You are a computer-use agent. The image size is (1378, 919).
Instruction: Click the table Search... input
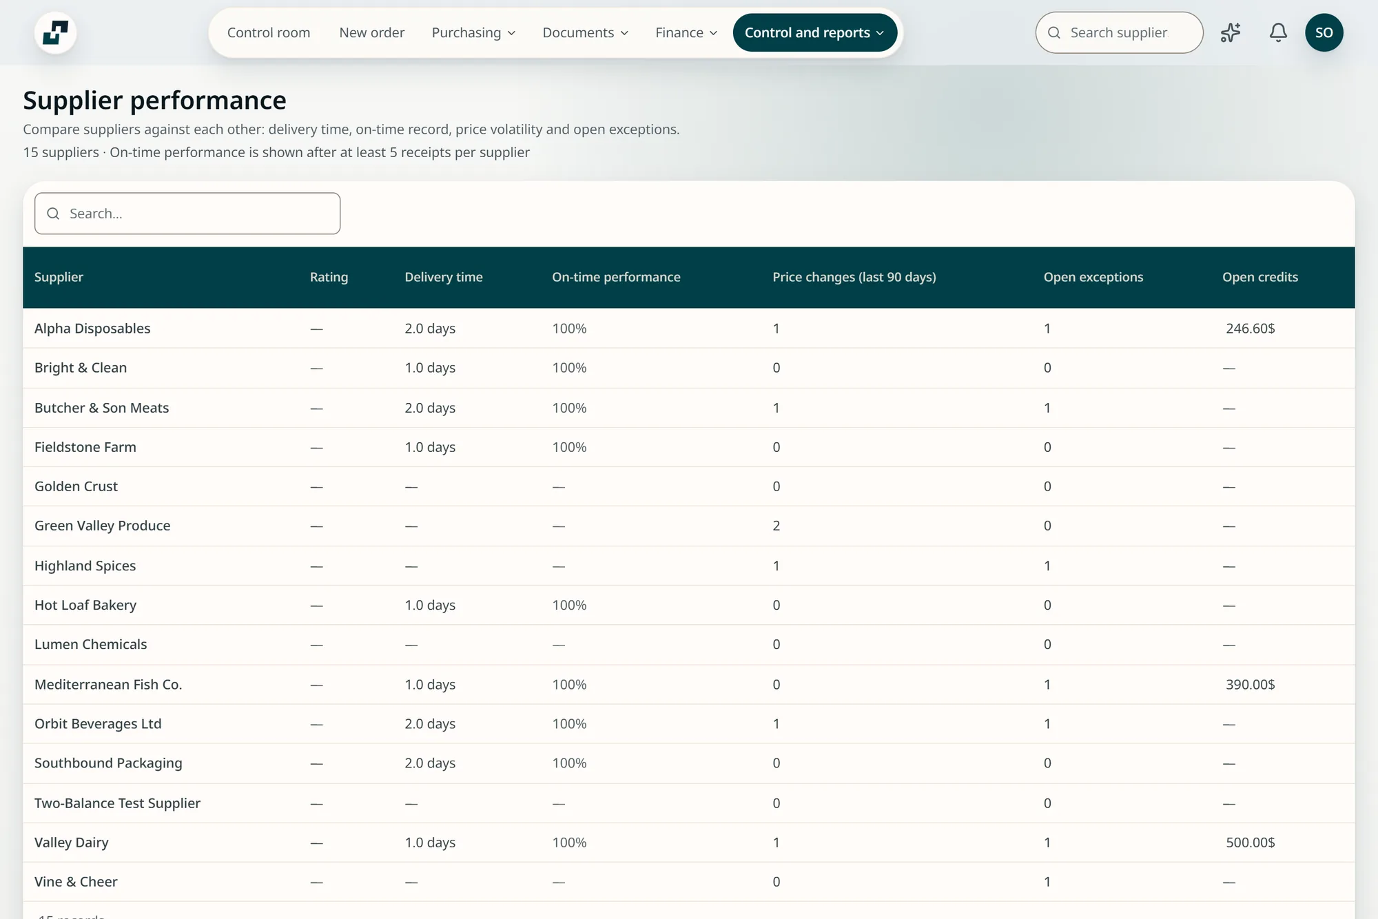187,214
